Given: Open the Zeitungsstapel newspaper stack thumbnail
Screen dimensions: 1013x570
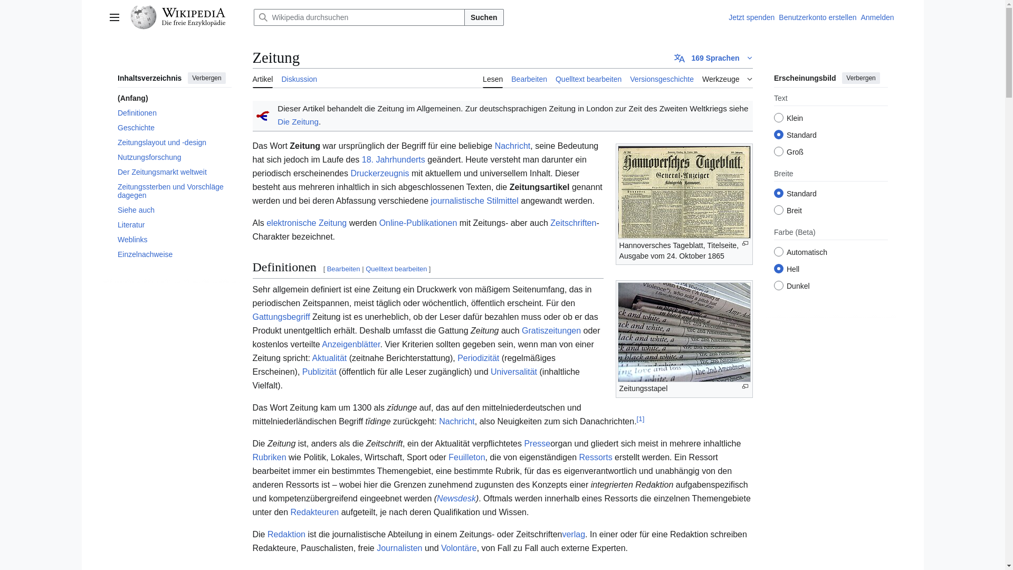Looking at the screenshot, I should click(x=684, y=332).
